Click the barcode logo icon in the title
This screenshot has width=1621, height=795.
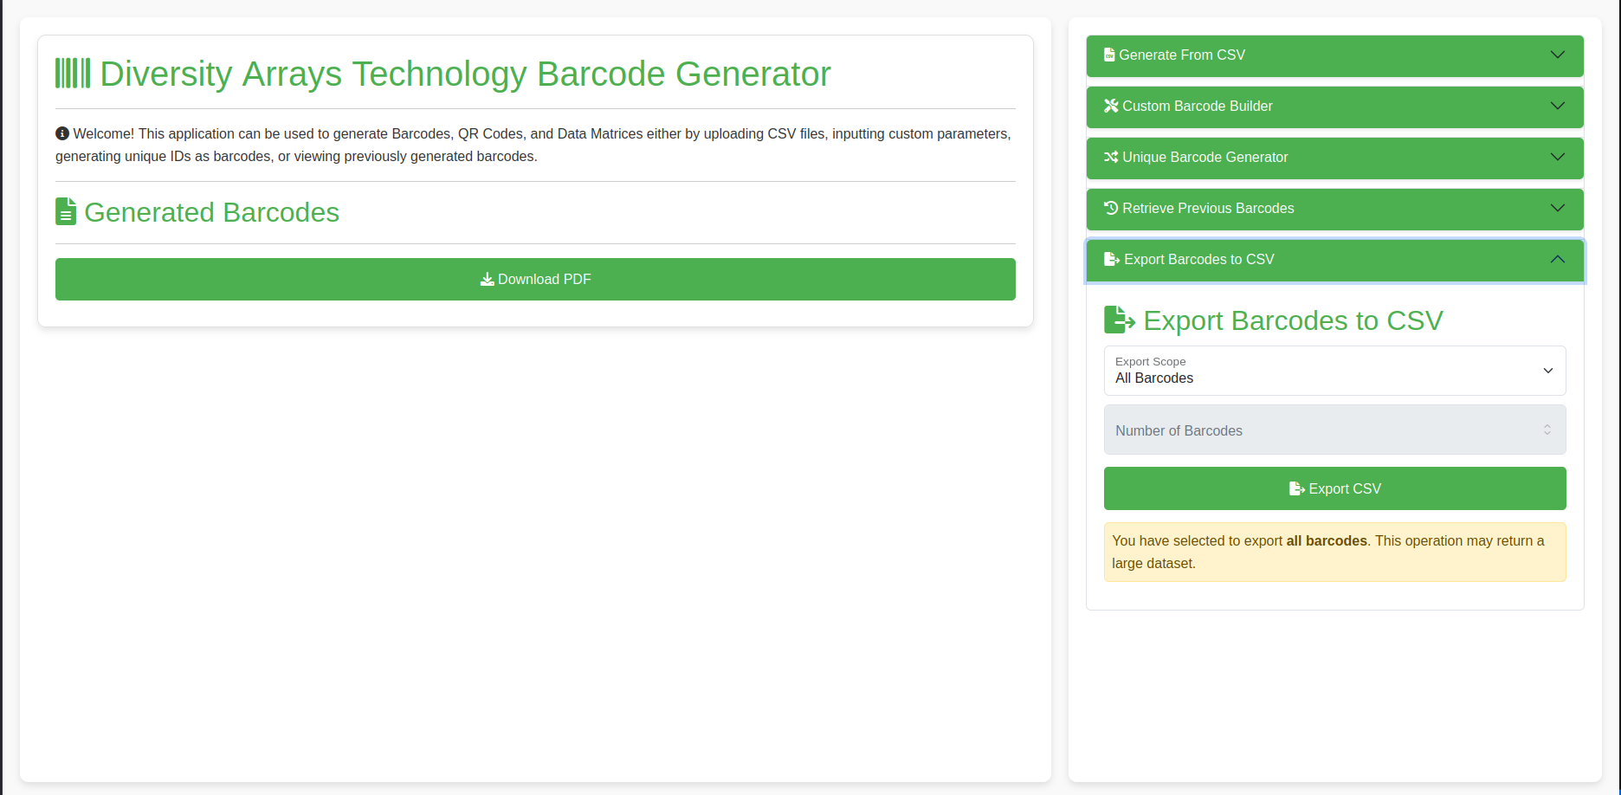pyautogui.click(x=73, y=74)
